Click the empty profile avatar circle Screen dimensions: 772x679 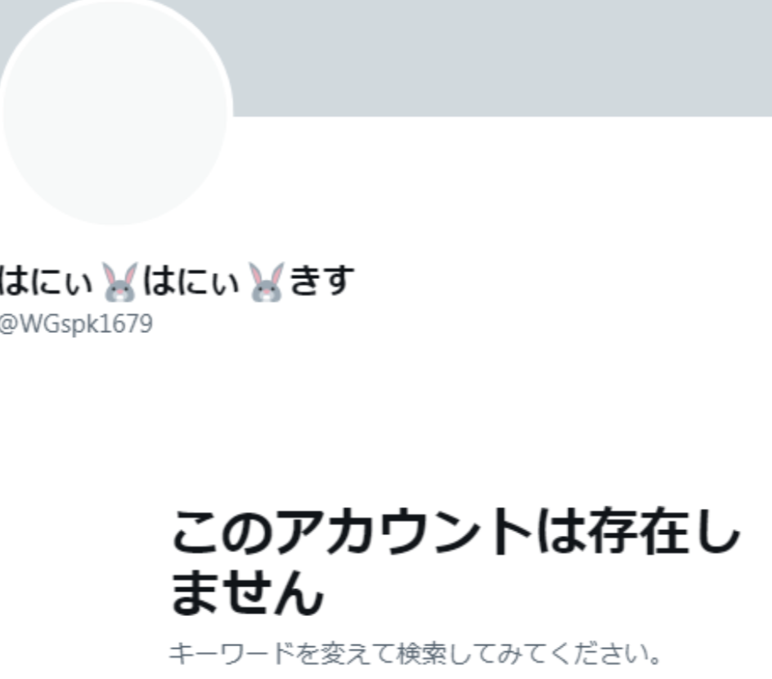point(115,112)
